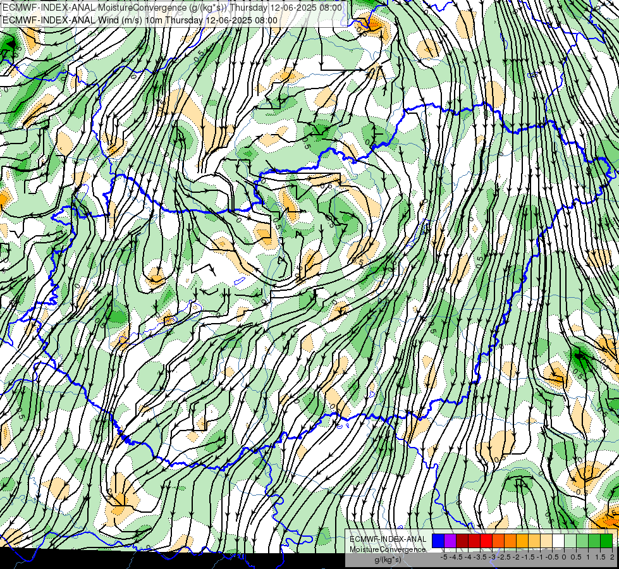This screenshot has width=619, height=569.
Task: Click the pale peach swatch between -1 and -0.5
Action: point(546,541)
